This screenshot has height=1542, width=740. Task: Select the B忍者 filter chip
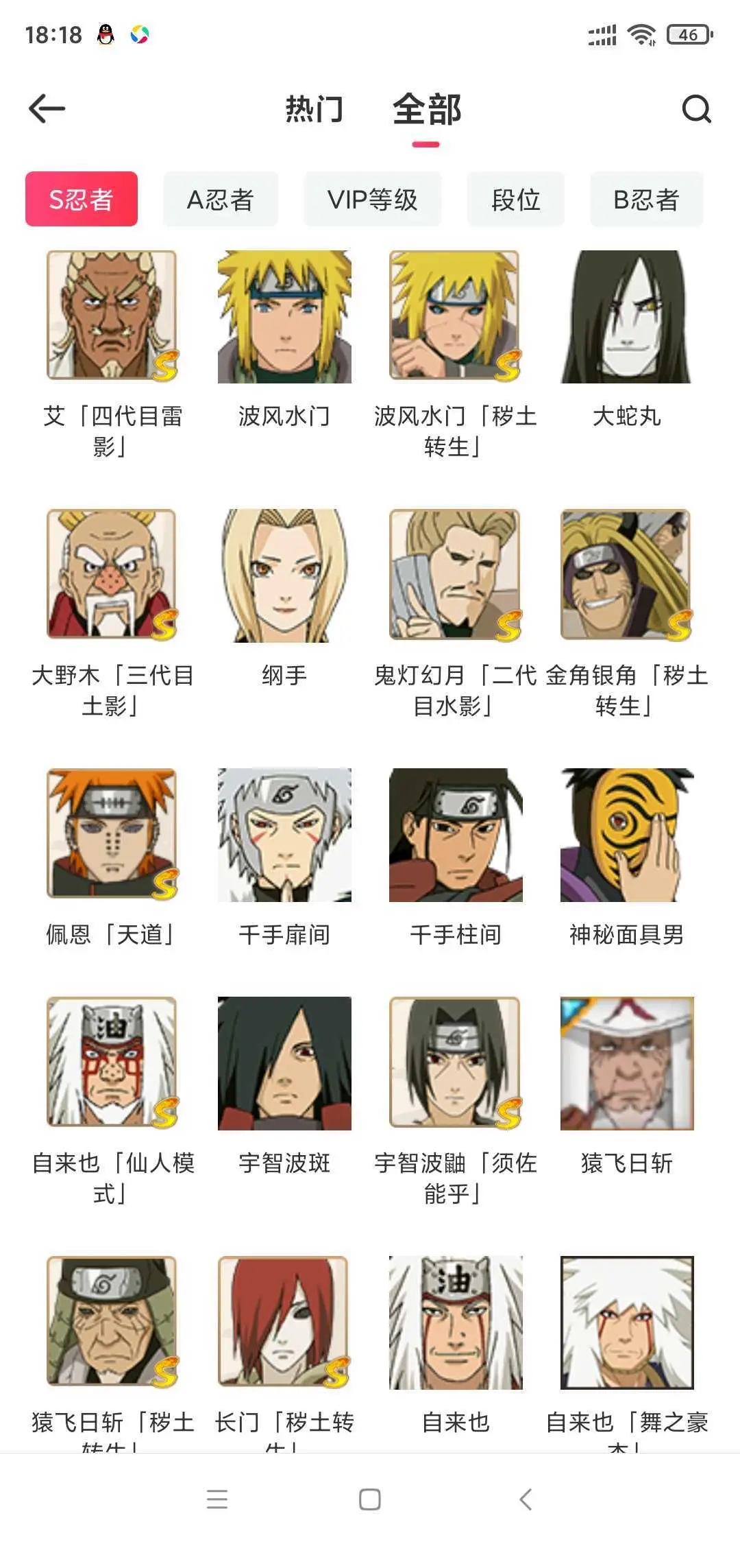click(x=647, y=199)
